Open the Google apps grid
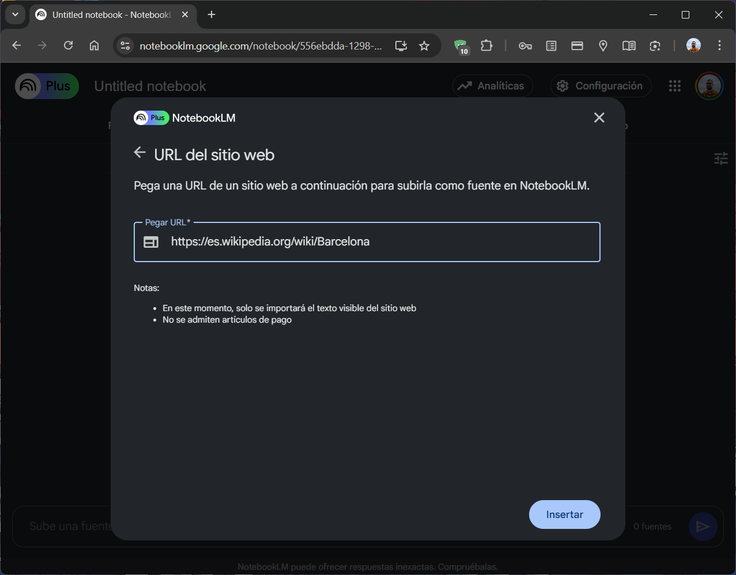736x575 pixels. click(675, 86)
